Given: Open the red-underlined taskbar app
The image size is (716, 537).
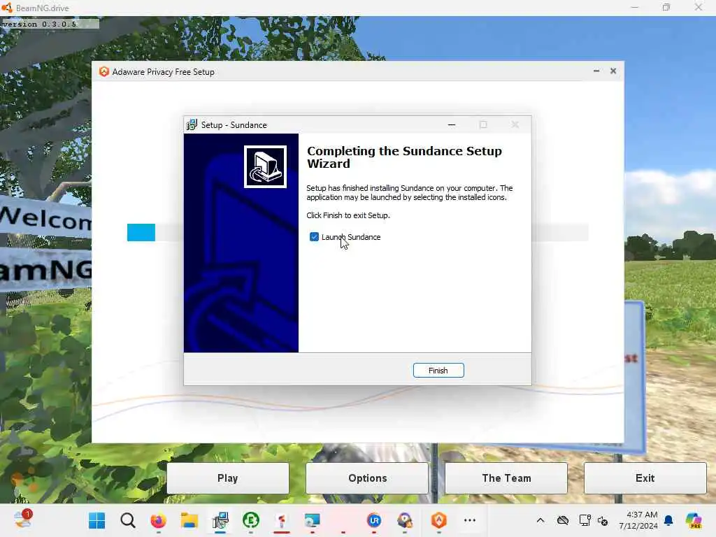Looking at the screenshot, I should pos(282,520).
